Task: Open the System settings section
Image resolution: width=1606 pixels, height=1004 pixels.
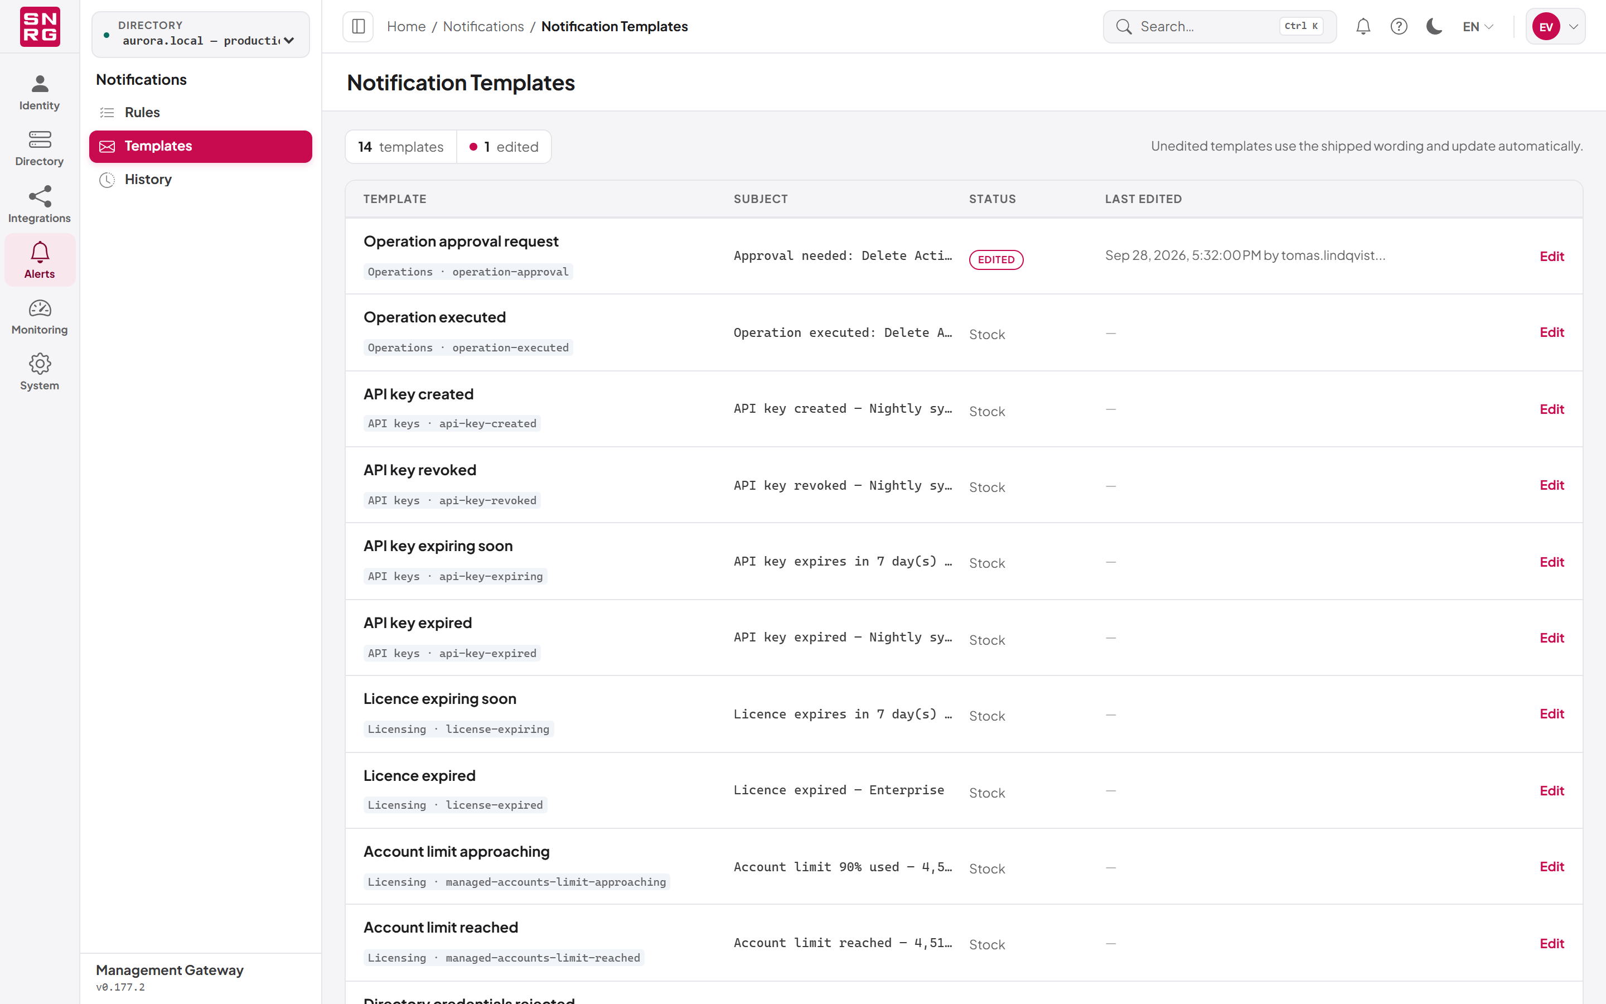Action: 39,373
